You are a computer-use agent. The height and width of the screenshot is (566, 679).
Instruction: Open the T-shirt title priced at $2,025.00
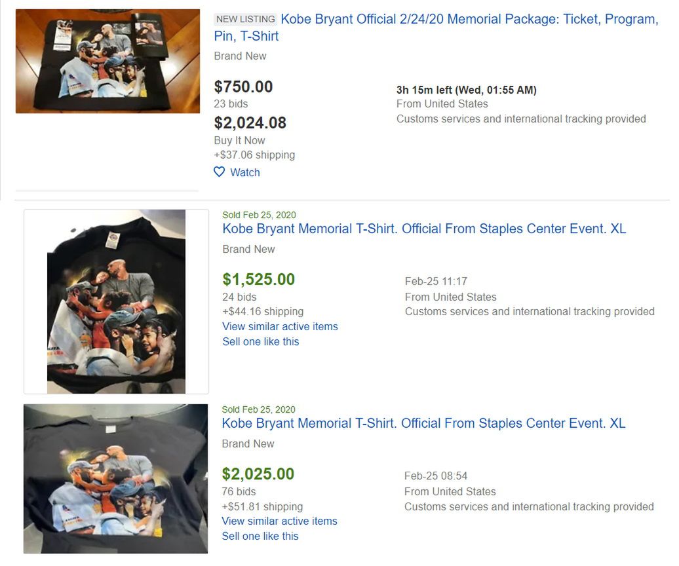click(x=423, y=423)
